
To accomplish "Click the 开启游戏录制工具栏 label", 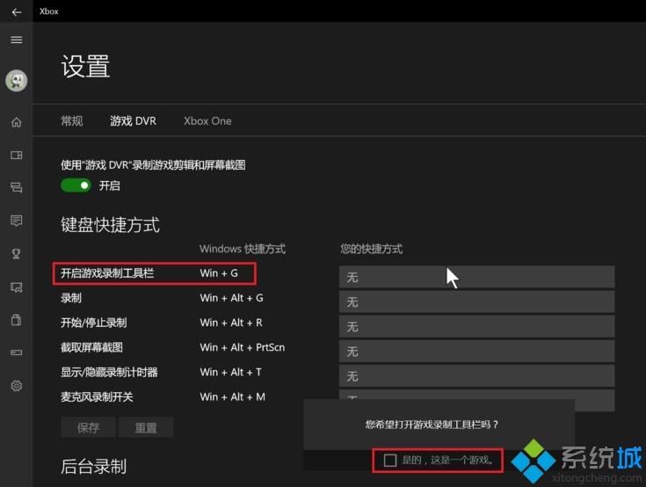I will click(107, 273).
